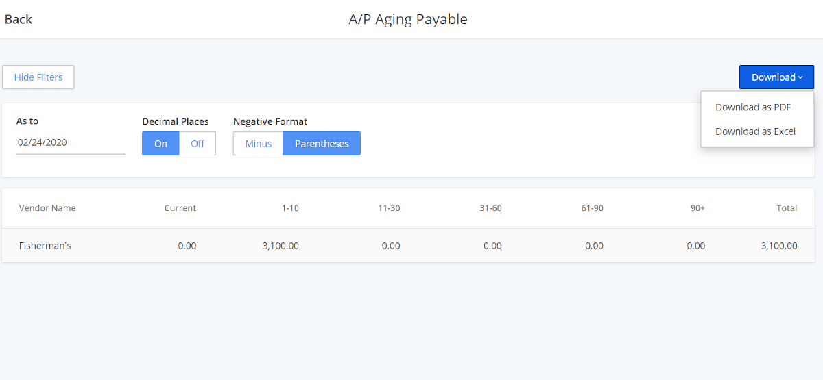The width and height of the screenshot is (823, 380).
Task: Sort by Vendor Name column header
Action: 47,208
